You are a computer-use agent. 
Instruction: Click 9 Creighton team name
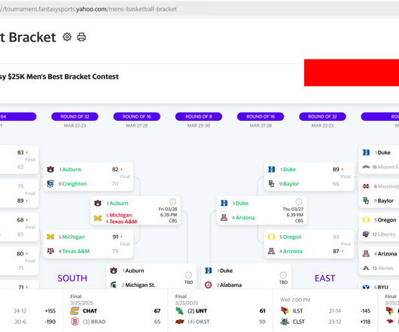coord(72,184)
